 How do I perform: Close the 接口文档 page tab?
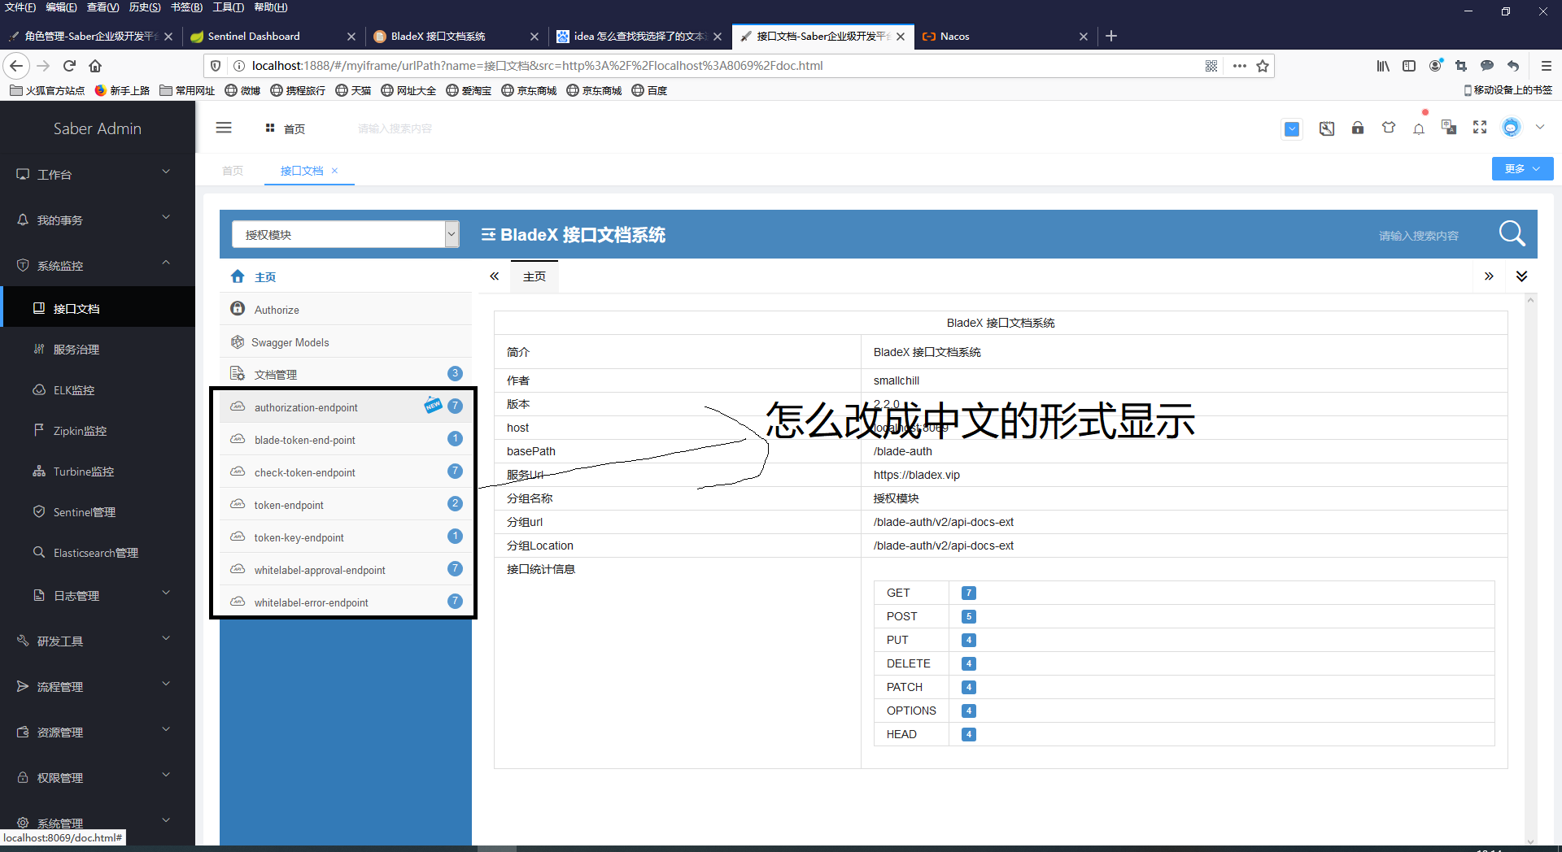334,171
